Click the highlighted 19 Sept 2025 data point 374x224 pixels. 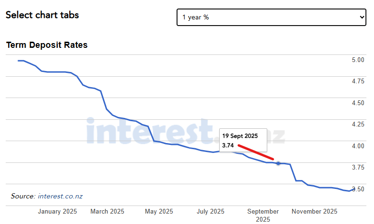pos(278,163)
